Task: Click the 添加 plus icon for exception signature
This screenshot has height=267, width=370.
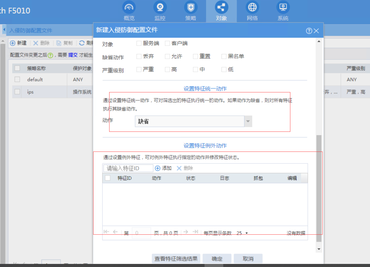Action: pos(157,168)
